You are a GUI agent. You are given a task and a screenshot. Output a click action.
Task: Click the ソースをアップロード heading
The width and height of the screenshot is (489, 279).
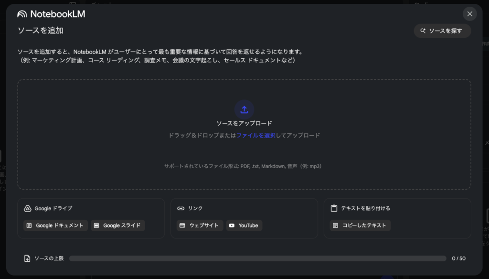(x=244, y=123)
